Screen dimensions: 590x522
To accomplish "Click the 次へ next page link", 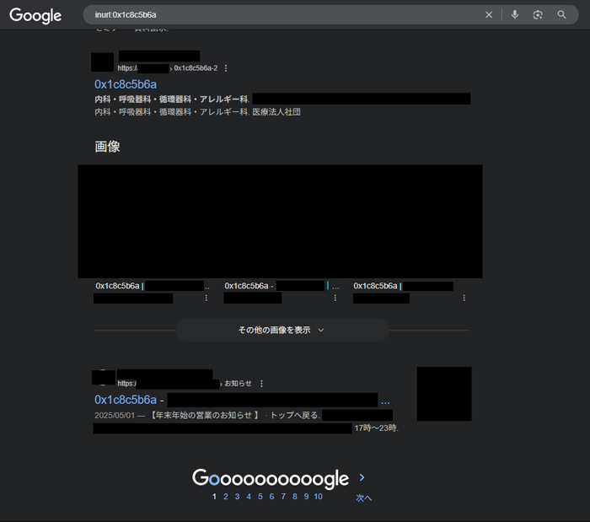I will pyautogui.click(x=364, y=498).
